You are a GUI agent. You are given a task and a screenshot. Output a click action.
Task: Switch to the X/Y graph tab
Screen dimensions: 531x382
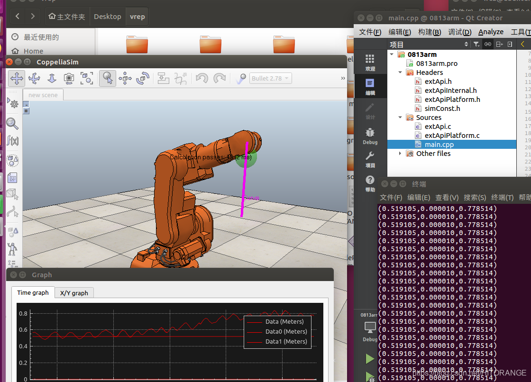coord(74,293)
